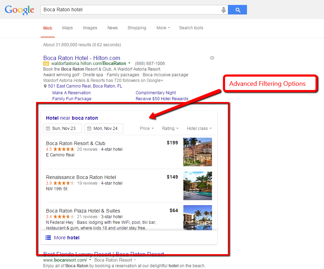Image resolution: width=324 pixels, height=269 pixels.
Task: Click the $149 price for Renaissance hotel
Action: [x=172, y=177]
